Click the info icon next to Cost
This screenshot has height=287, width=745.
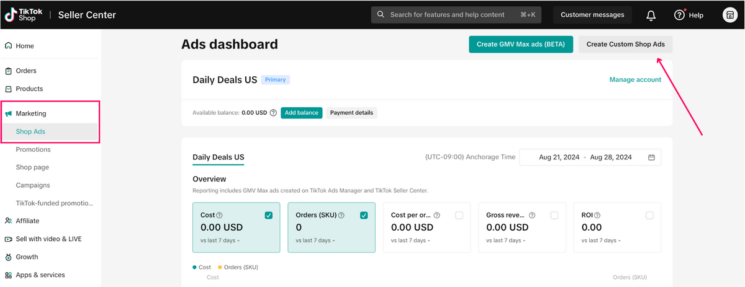pyautogui.click(x=219, y=215)
